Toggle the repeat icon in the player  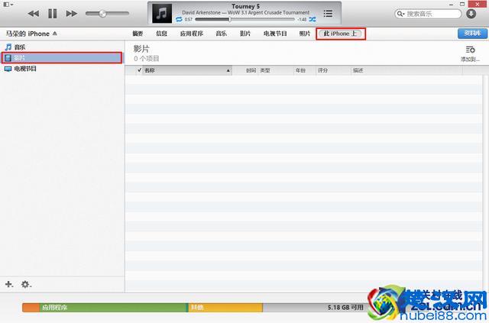pyautogui.click(x=179, y=19)
